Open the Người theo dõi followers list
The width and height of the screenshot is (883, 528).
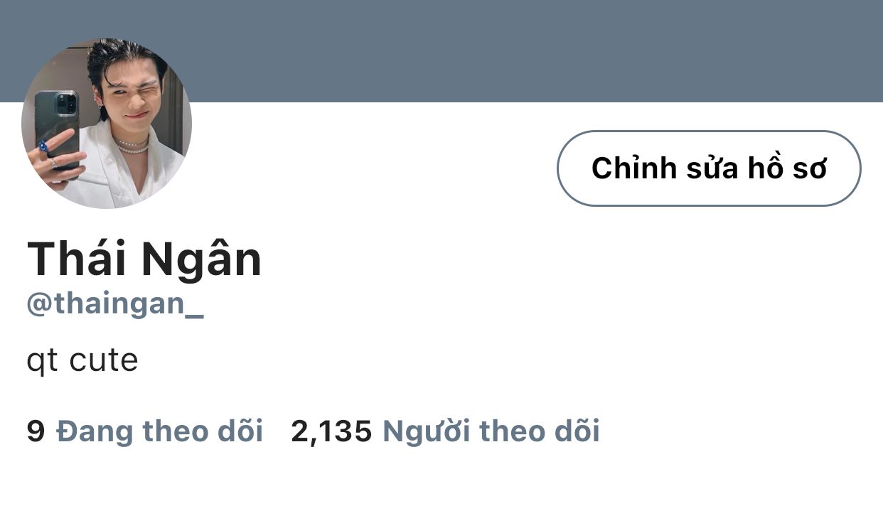491,431
